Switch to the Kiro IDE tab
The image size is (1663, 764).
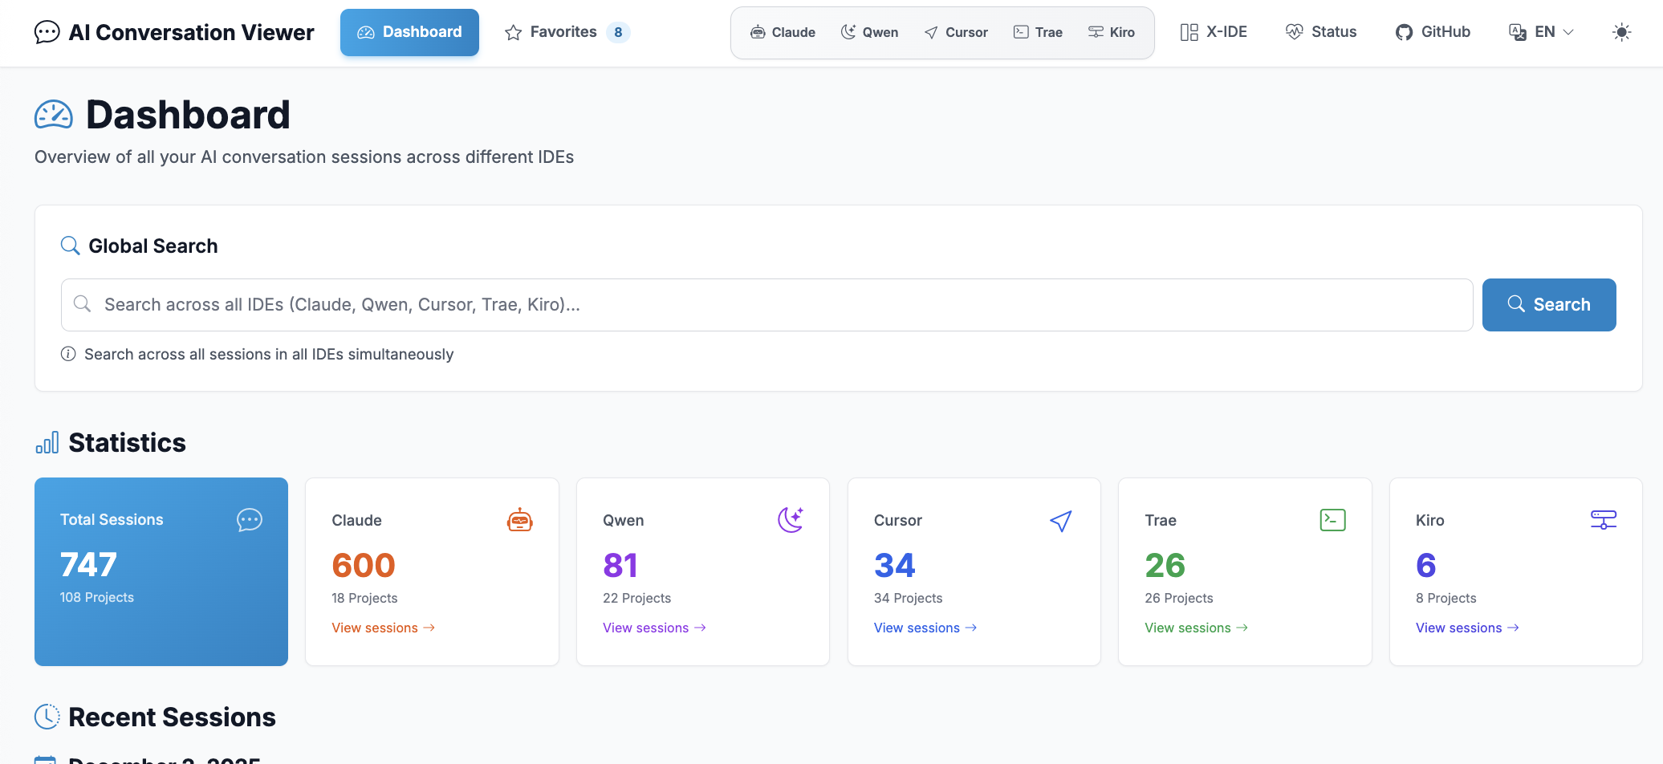[x=1112, y=32]
